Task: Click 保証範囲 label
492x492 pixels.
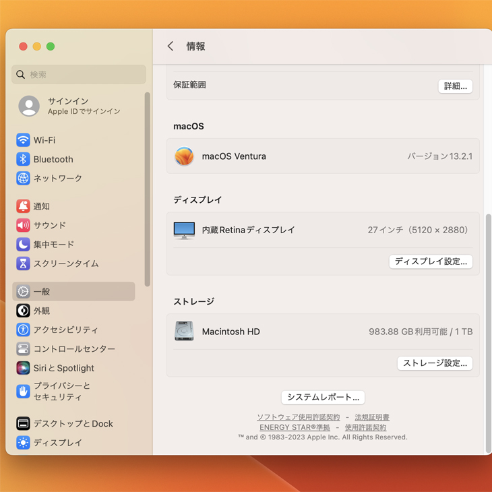Action: [189, 85]
